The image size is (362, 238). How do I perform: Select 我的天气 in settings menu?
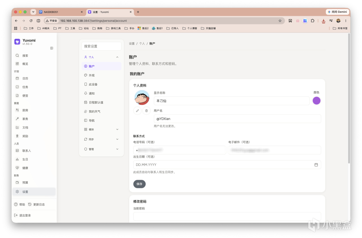101,111
